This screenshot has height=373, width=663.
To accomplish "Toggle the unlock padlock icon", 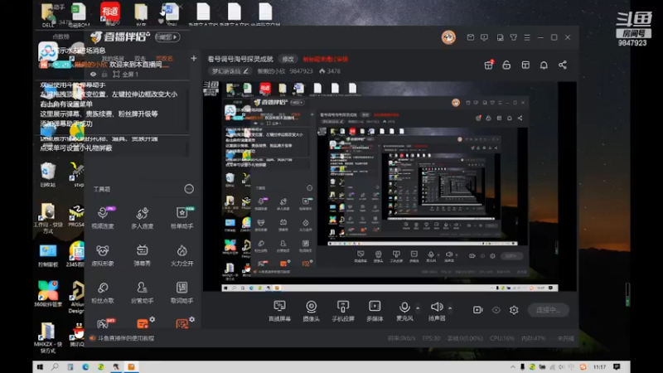I will (506, 65).
